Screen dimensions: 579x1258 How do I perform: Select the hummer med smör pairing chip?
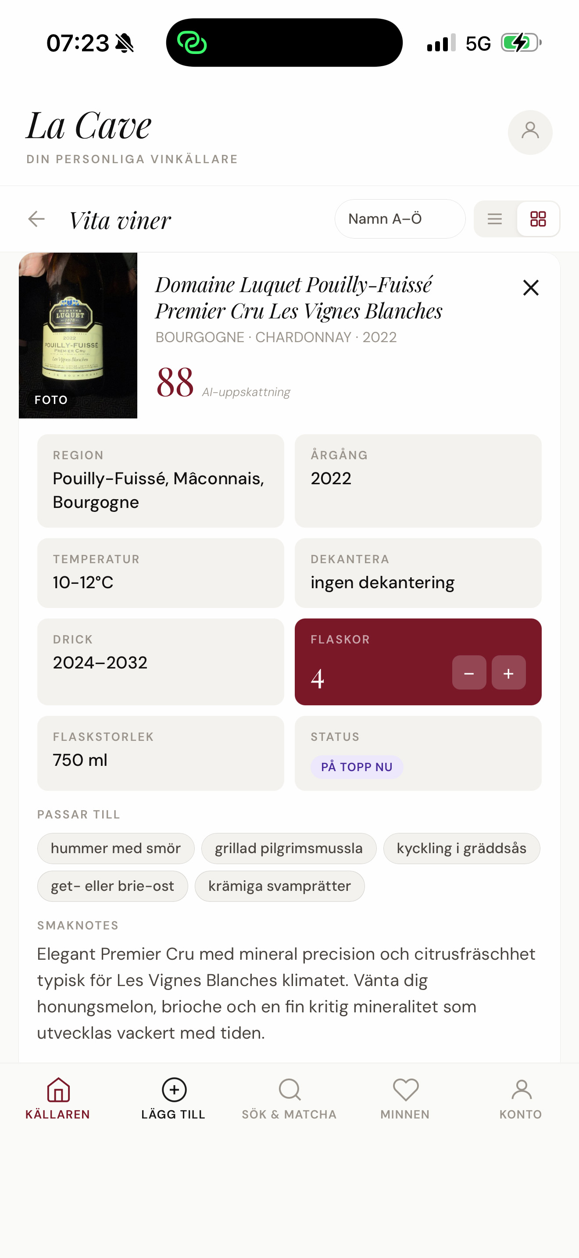coord(116,848)
